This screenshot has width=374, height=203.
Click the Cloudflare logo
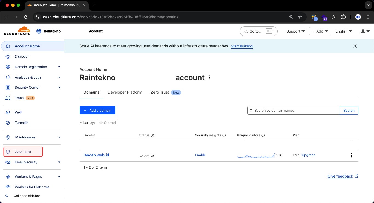[17, 31]
